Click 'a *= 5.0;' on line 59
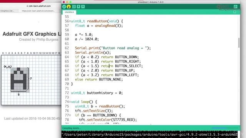246x138 pixels. click(x=84, y=34)
